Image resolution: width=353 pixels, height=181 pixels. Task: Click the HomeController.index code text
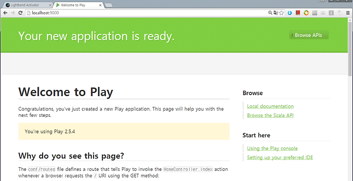click(188, 169)
